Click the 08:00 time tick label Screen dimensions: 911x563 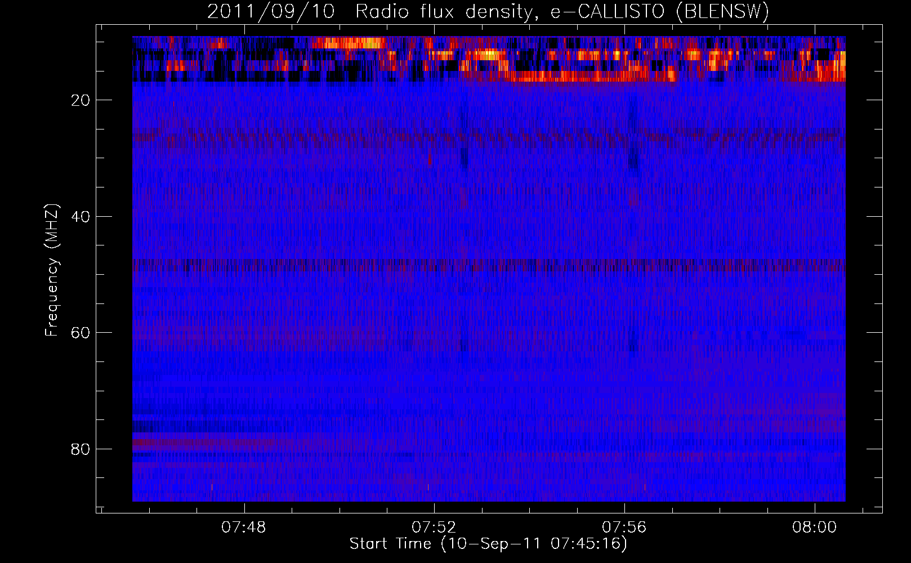point(815,528)
